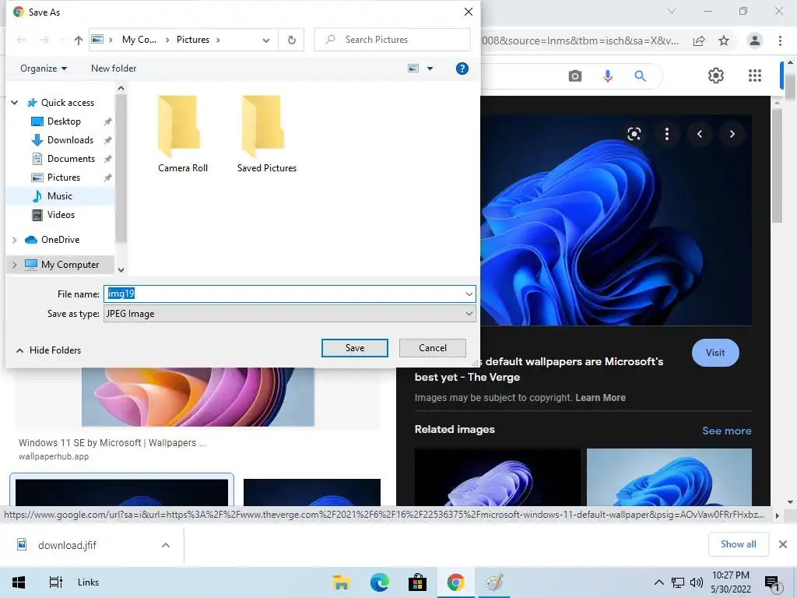797x598 pixels.
Task: Show hidden system tray icons
Action: click(658, 582)
